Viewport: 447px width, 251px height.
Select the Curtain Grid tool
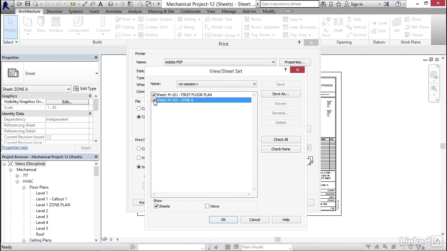click(x=152, y=27)
